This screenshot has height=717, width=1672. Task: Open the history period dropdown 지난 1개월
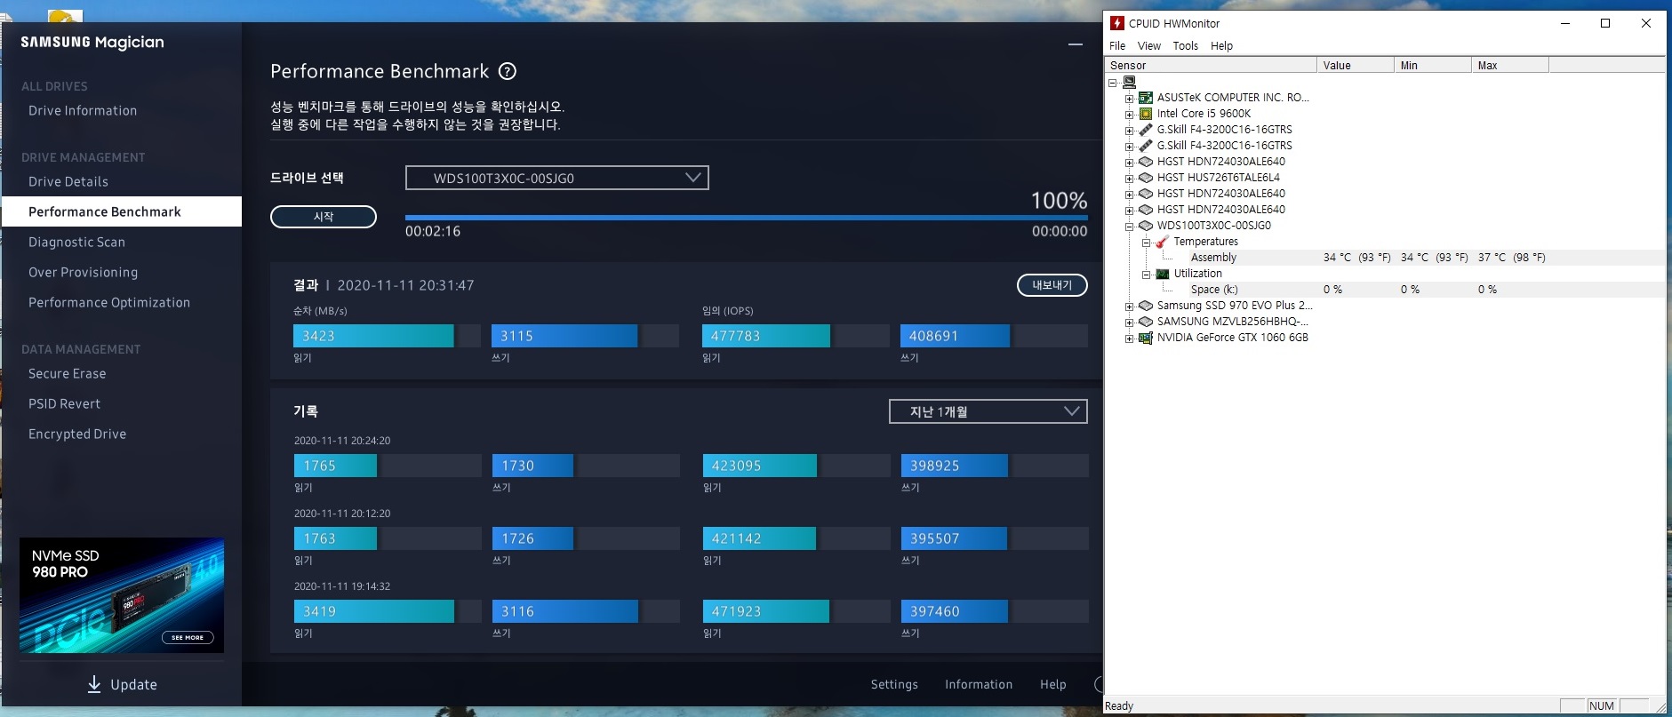pos(988,411)
